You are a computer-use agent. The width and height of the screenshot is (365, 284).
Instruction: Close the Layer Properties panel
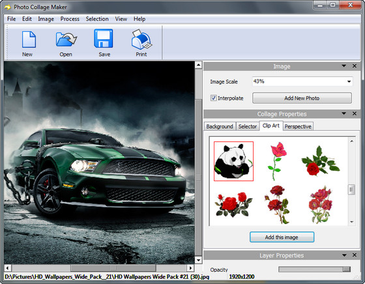point(355,255)
